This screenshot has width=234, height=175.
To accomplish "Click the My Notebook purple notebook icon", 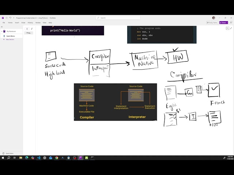I will 4,31.
